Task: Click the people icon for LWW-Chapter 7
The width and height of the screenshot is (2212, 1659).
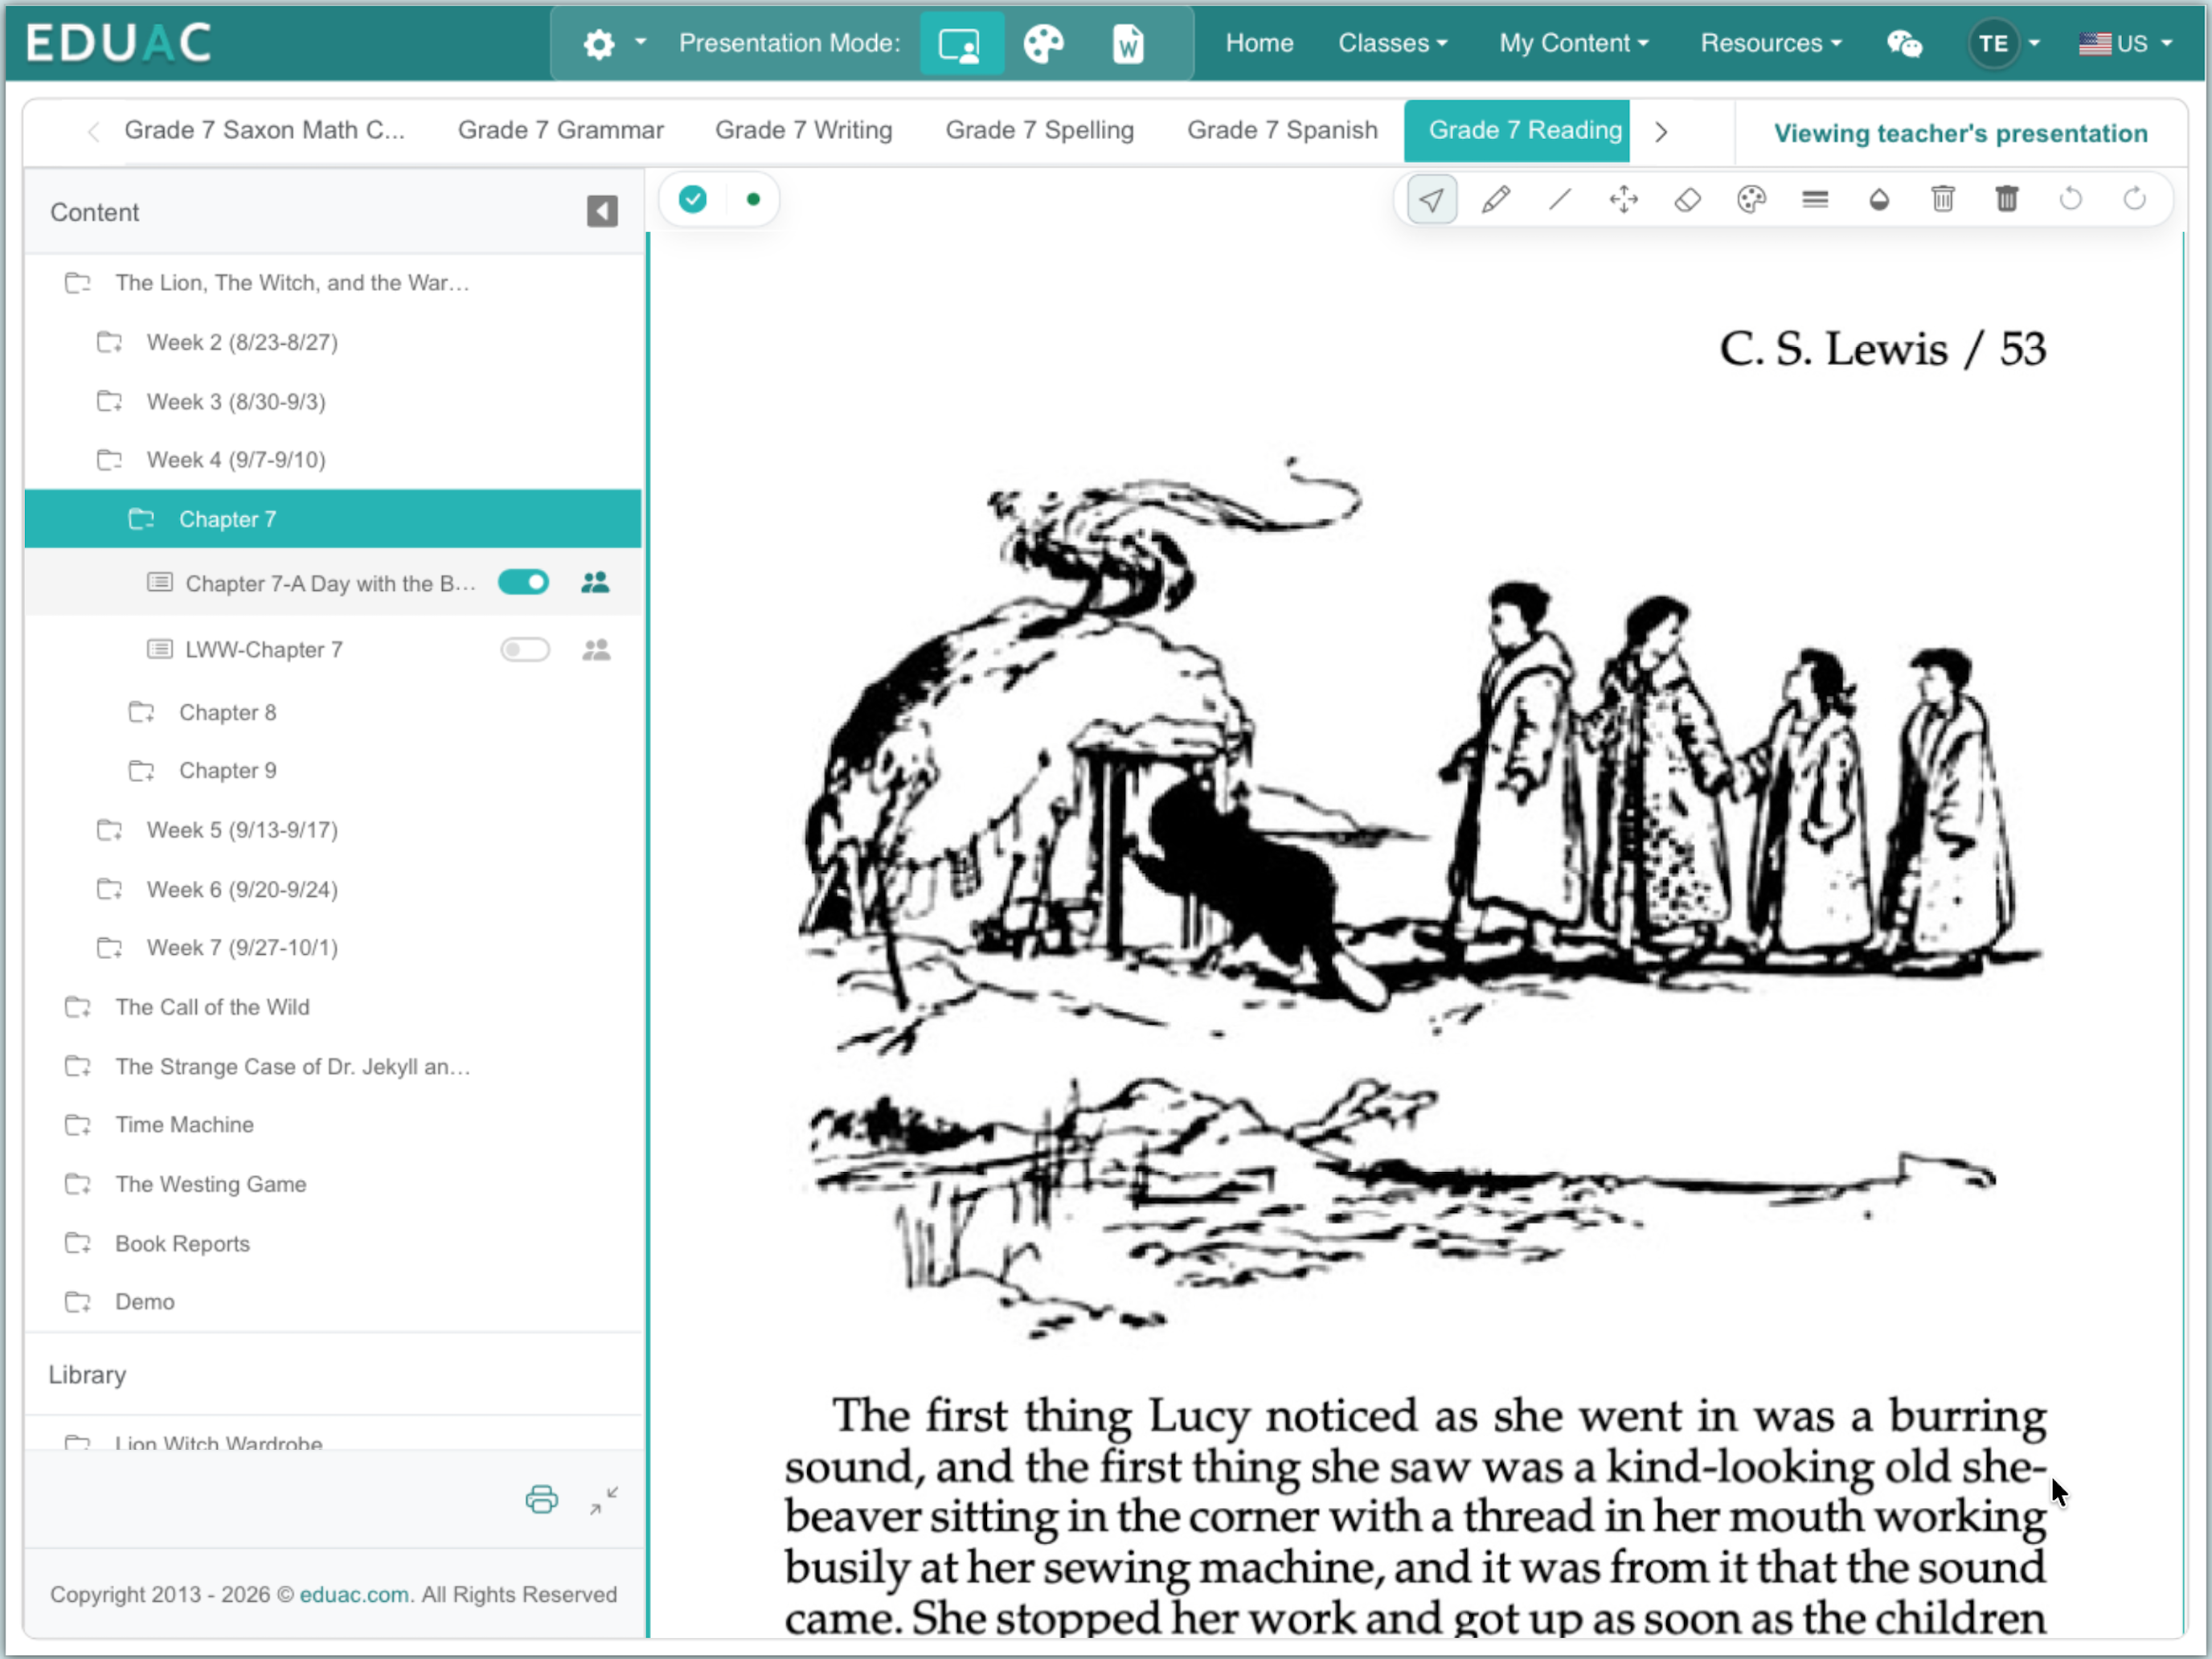Action: coord(596,650)
